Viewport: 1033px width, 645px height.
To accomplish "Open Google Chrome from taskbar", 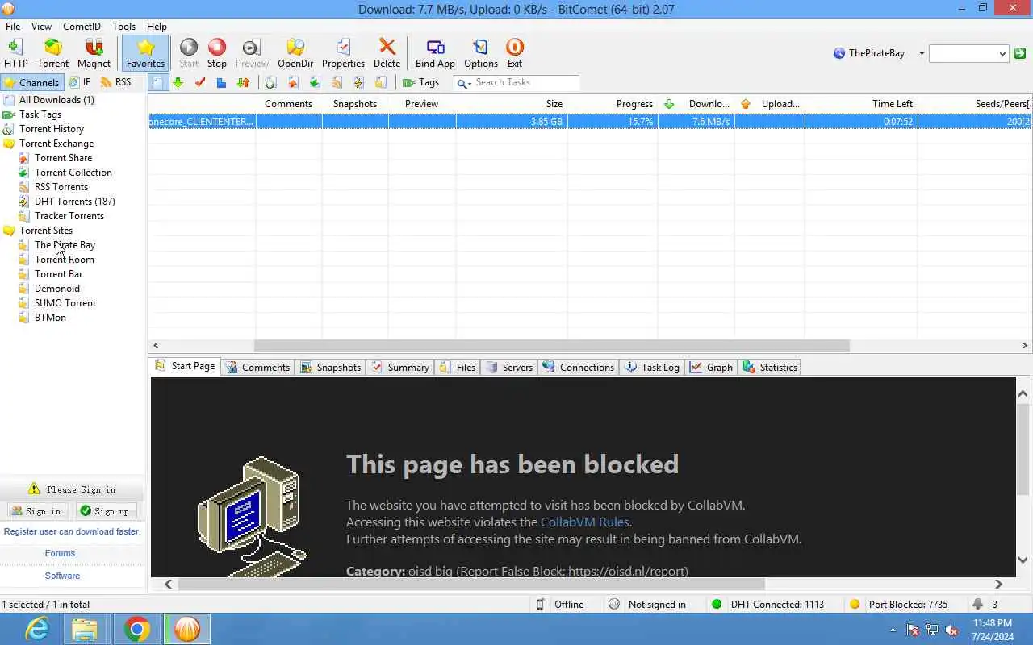I will 137,629.
